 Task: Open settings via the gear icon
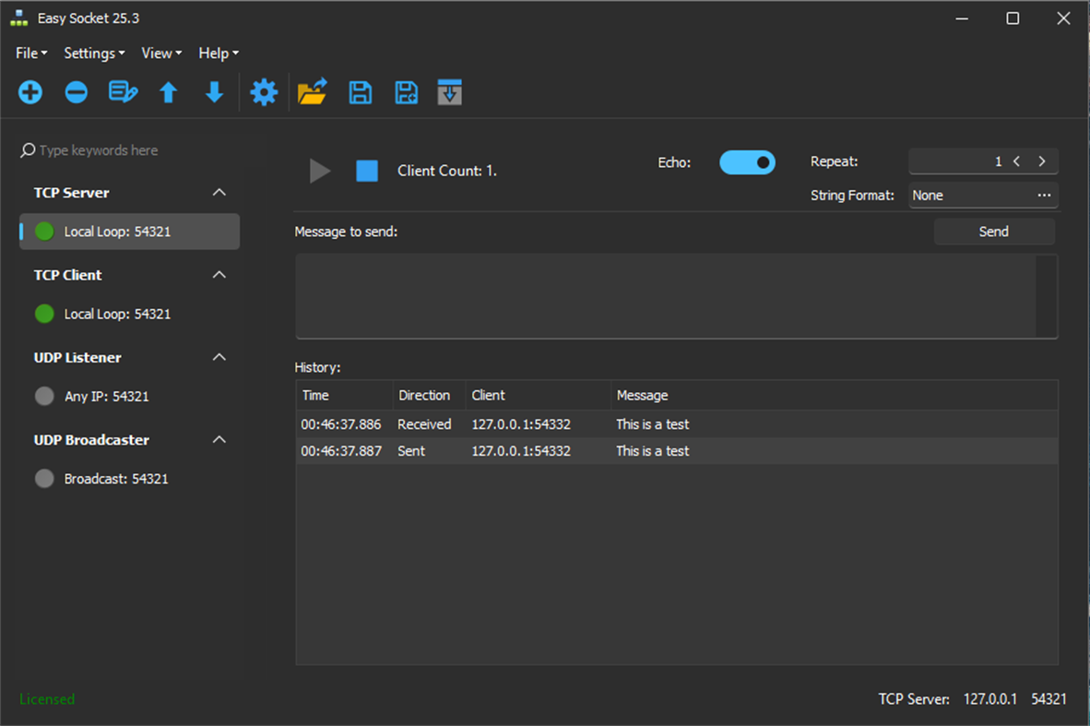pyautogui.click(x=264, y=92)
